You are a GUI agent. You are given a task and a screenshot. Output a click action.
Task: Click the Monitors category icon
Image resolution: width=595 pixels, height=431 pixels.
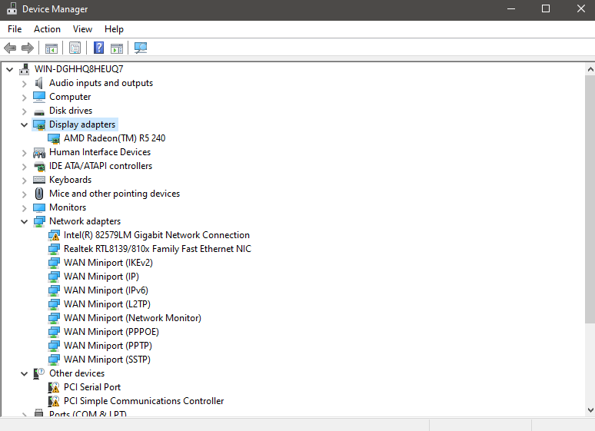[x=39, y=207]
